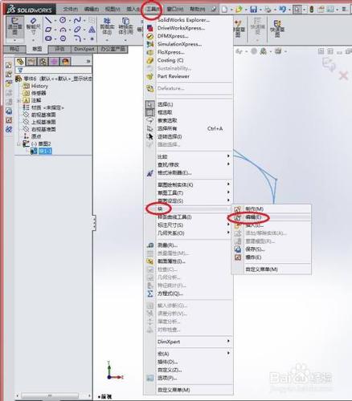The height and width of the screenshot is (401, 352).
Task: Click the Exit Sketch button
Action: click(15, 26)
